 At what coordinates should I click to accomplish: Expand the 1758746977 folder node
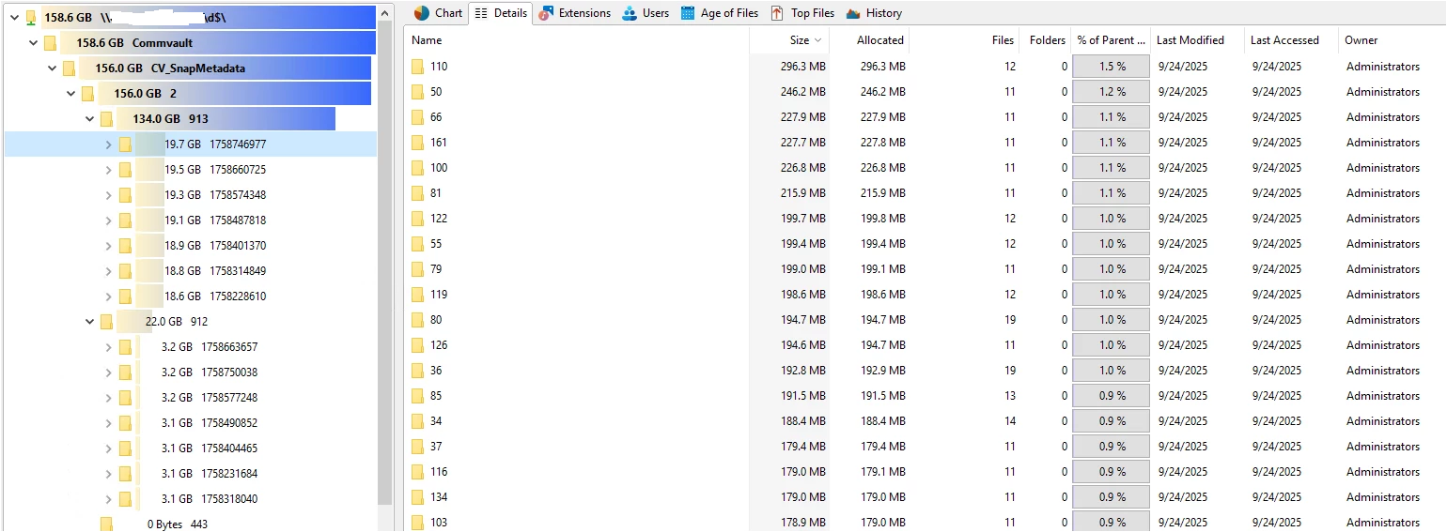[x=109, y=144]
